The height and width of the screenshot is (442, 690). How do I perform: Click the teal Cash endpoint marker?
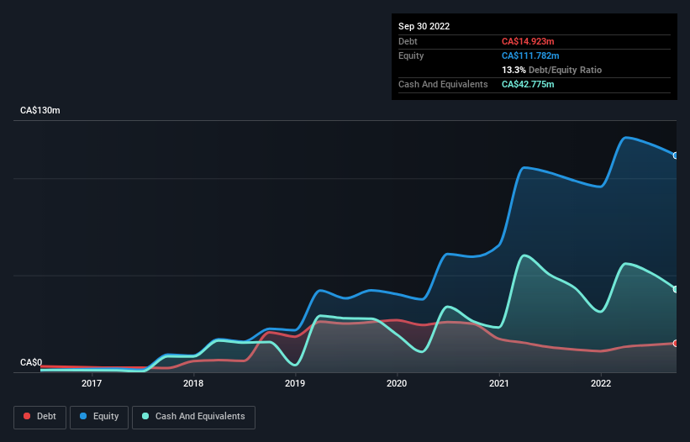676,289
